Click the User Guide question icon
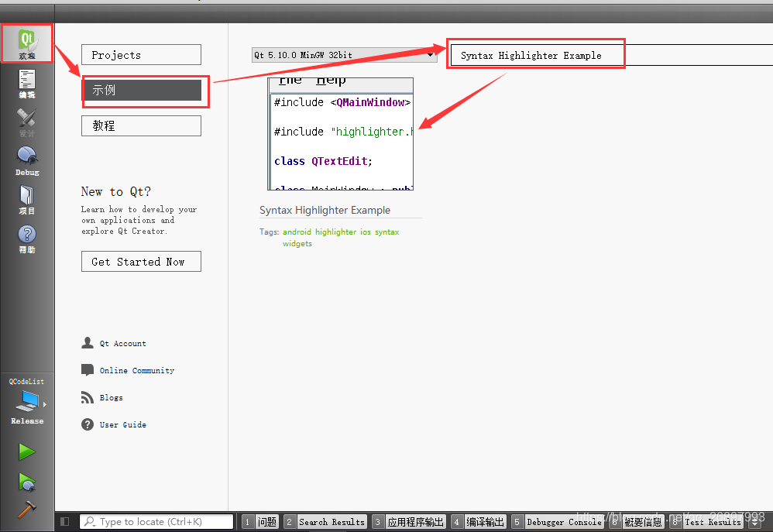 [88, 424]
